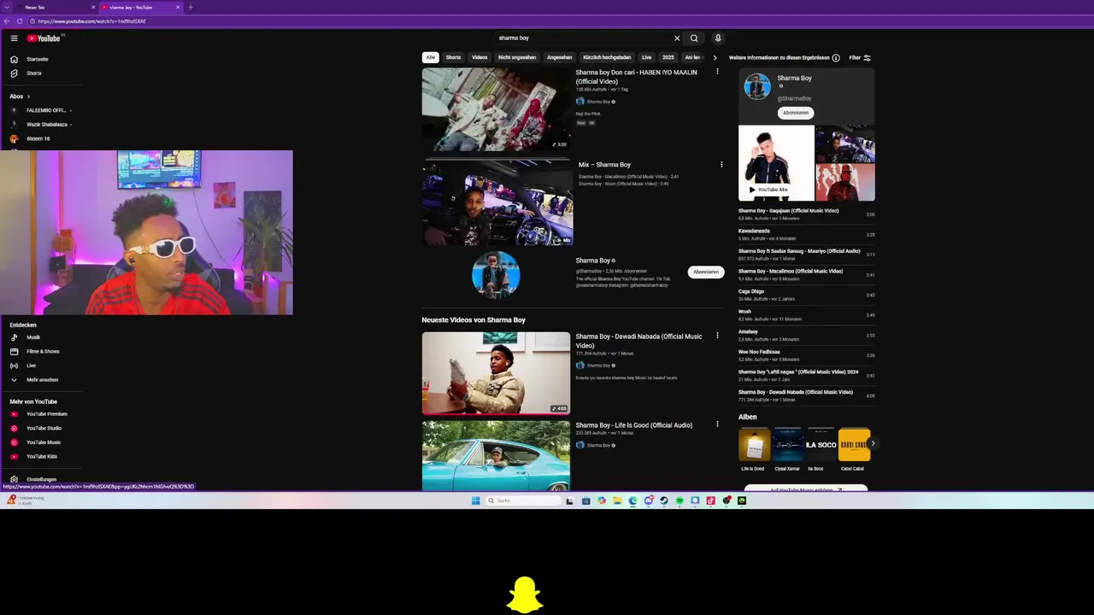1094x615 pixels.
Task: Start voice search with microphone
Action: (x=718, y=38)
